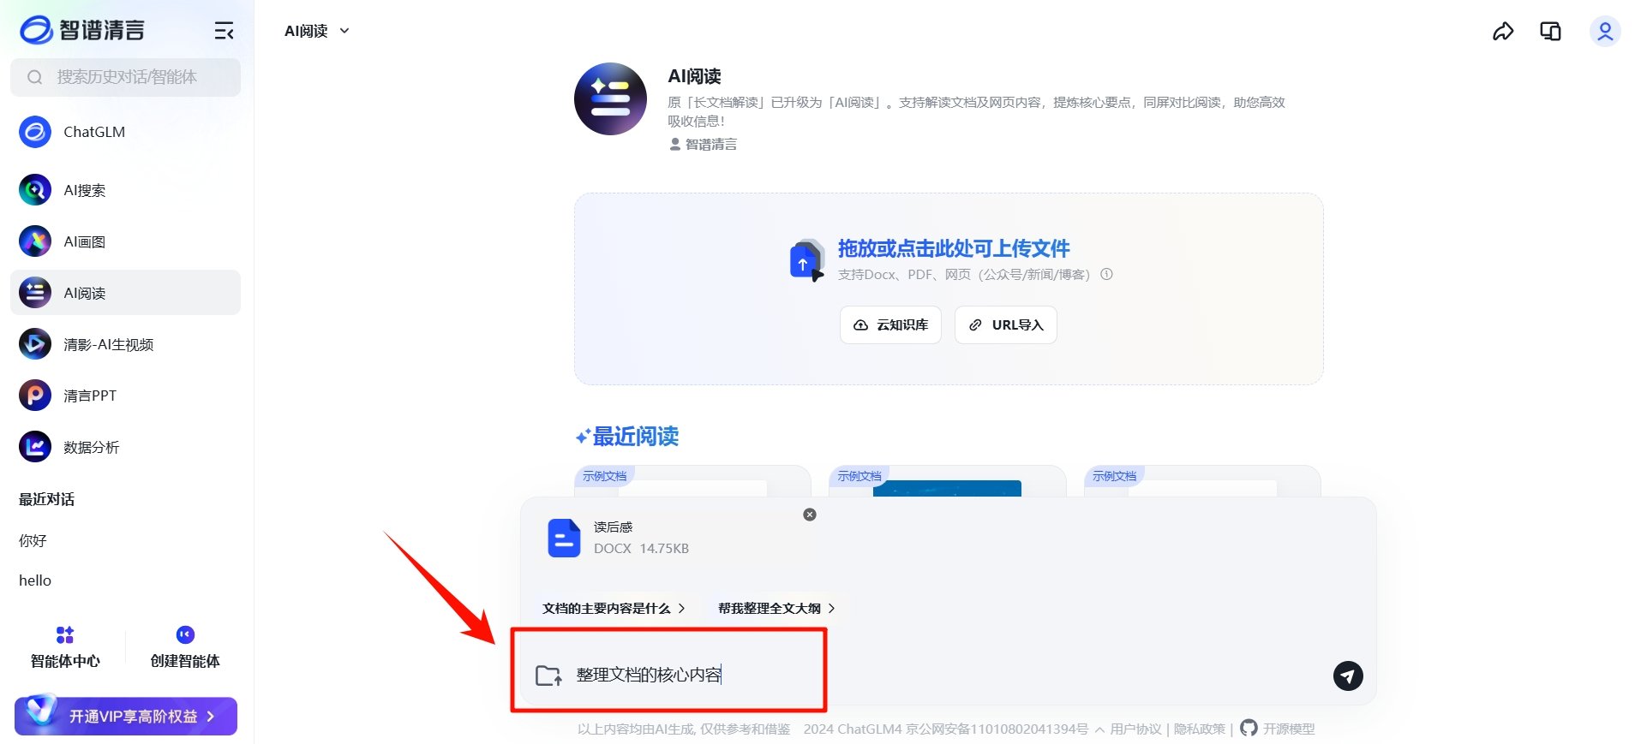This screenshot has width=1635, height=744.
Task: Click the AI画图 colorful icon
Action: point(35,241)
